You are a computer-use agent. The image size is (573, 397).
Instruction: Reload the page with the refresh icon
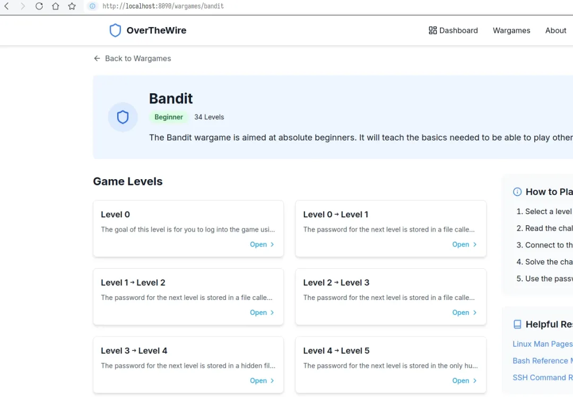pos(39,6)
